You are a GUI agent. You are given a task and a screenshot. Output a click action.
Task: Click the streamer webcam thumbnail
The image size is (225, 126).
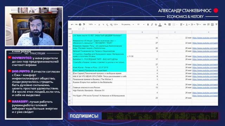point(34,26)
